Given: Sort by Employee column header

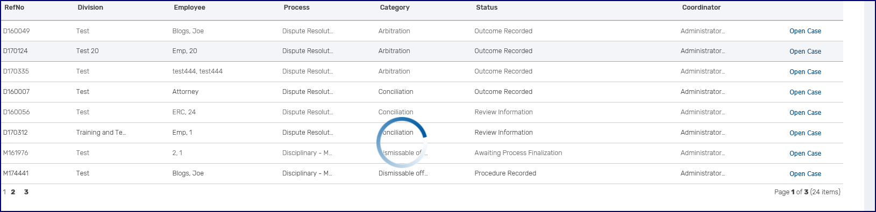Looking at the screenshot, I should coord(189,8).
